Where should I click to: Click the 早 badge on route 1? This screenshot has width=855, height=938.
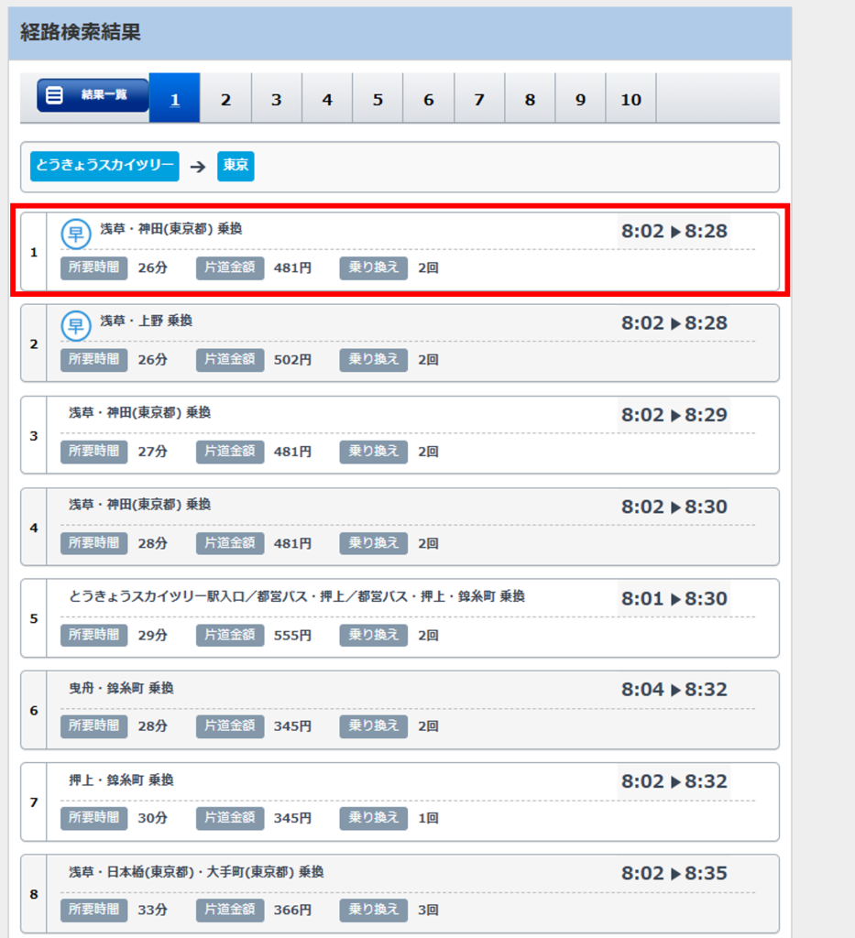76,234
